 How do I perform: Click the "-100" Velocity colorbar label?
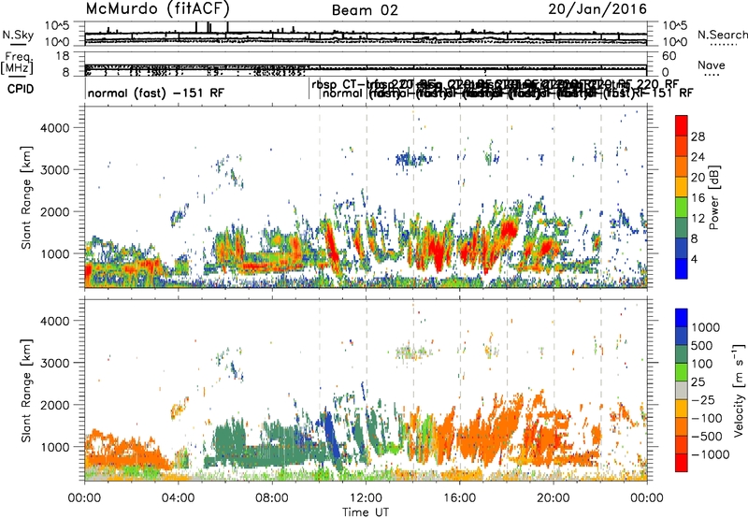pos(706,418)
